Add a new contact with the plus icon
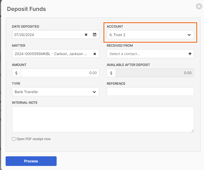204x170 pixels. [x=190, y=54]
